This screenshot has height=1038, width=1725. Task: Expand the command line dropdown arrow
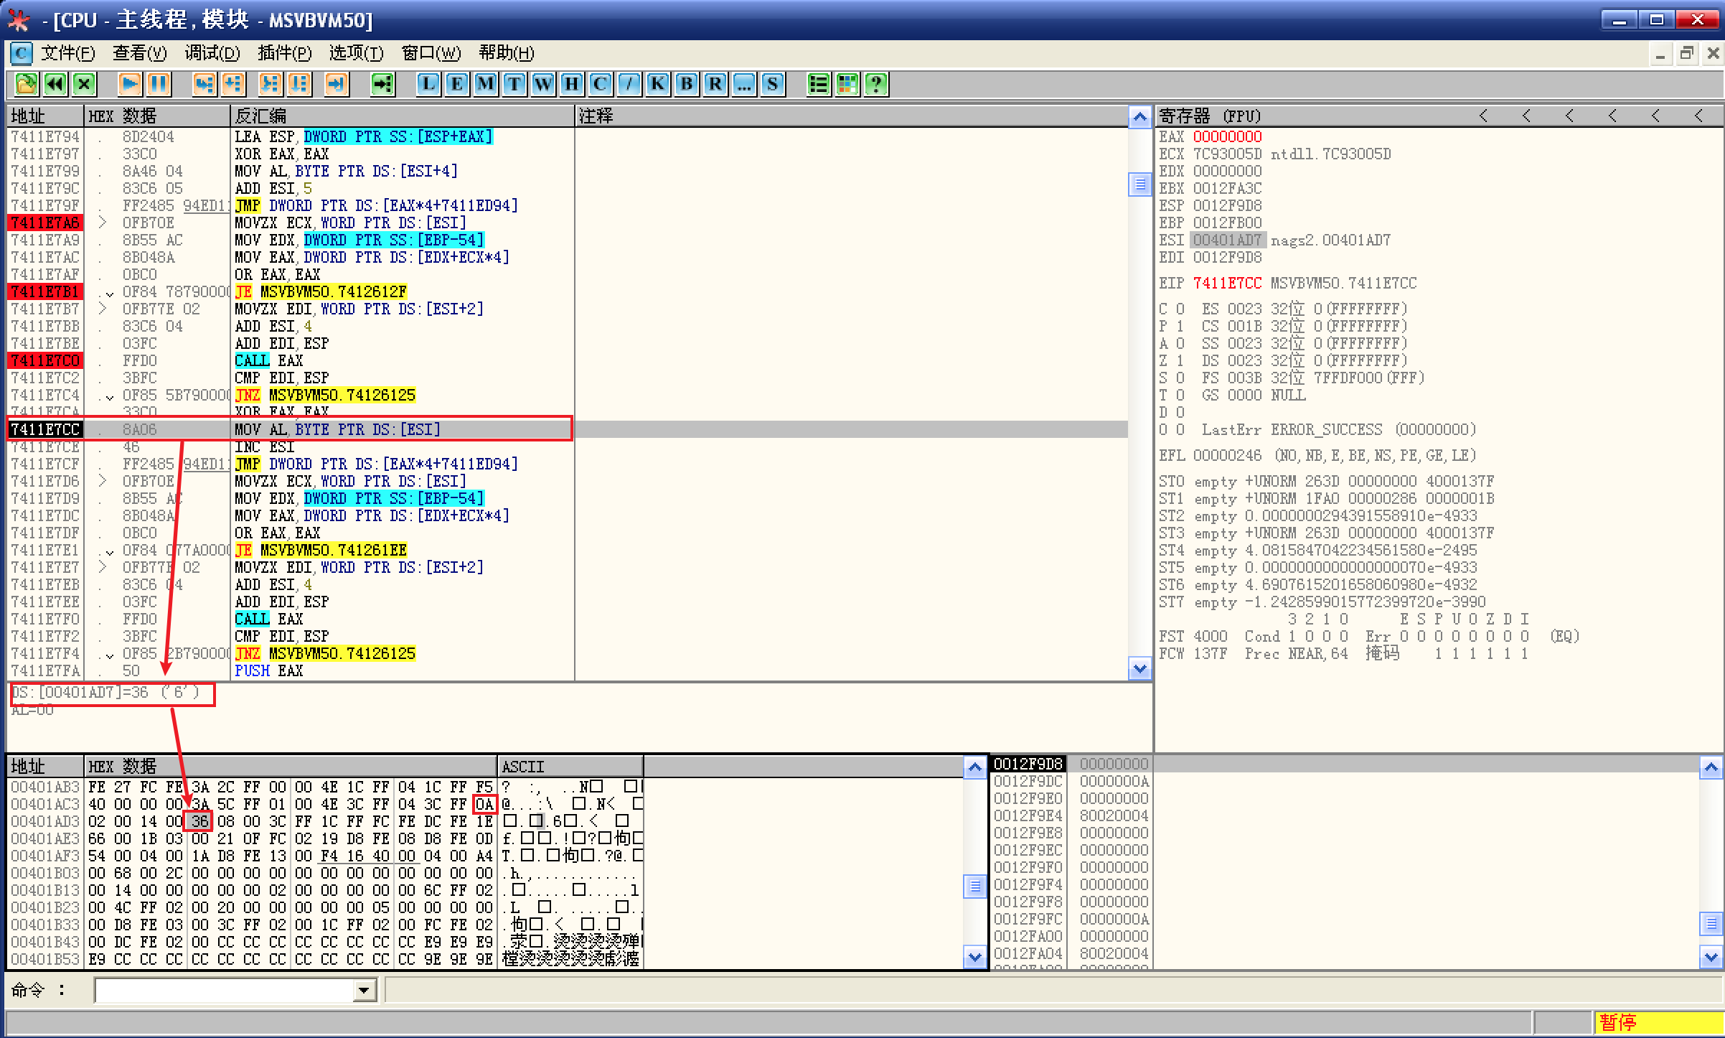coord(364,991)
